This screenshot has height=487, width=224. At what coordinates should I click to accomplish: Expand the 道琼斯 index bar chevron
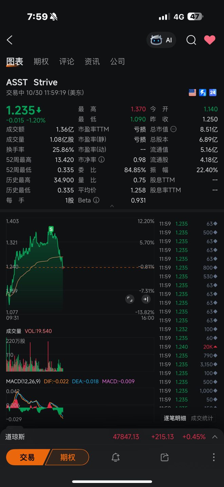tap(215, 437)
